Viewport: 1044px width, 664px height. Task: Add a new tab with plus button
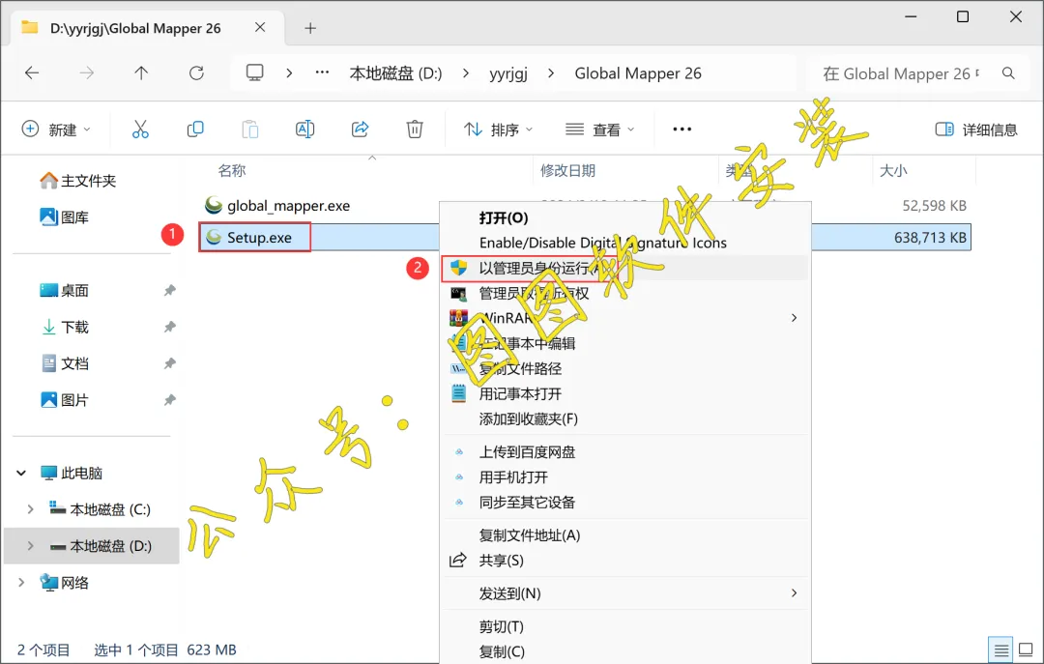[310, 28]
